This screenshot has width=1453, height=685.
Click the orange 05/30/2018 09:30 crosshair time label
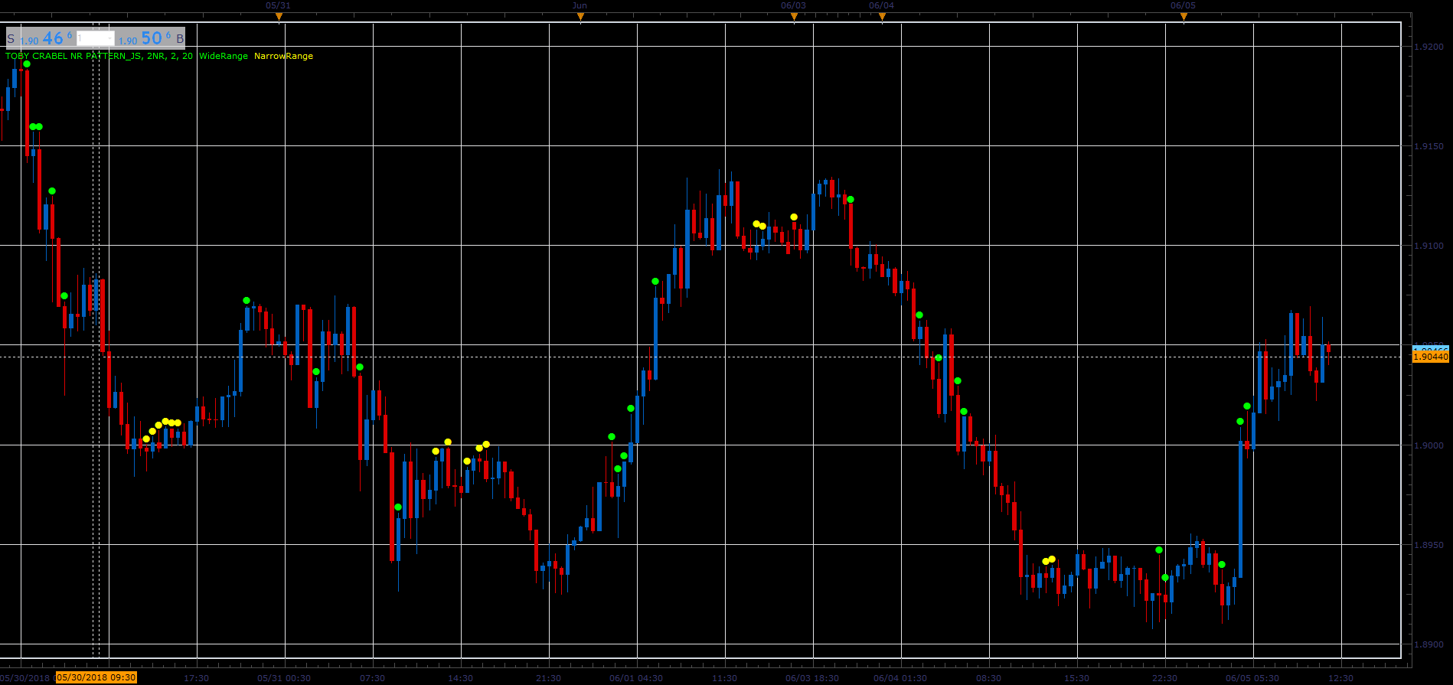click(96, 677)
